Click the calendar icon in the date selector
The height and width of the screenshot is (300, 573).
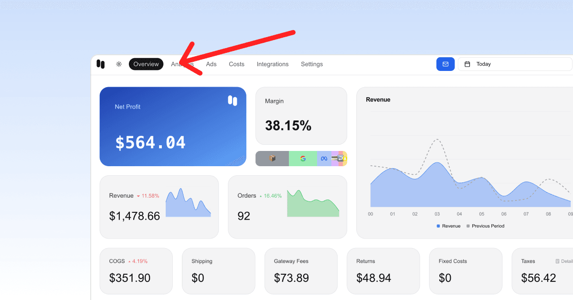(468, 64)
